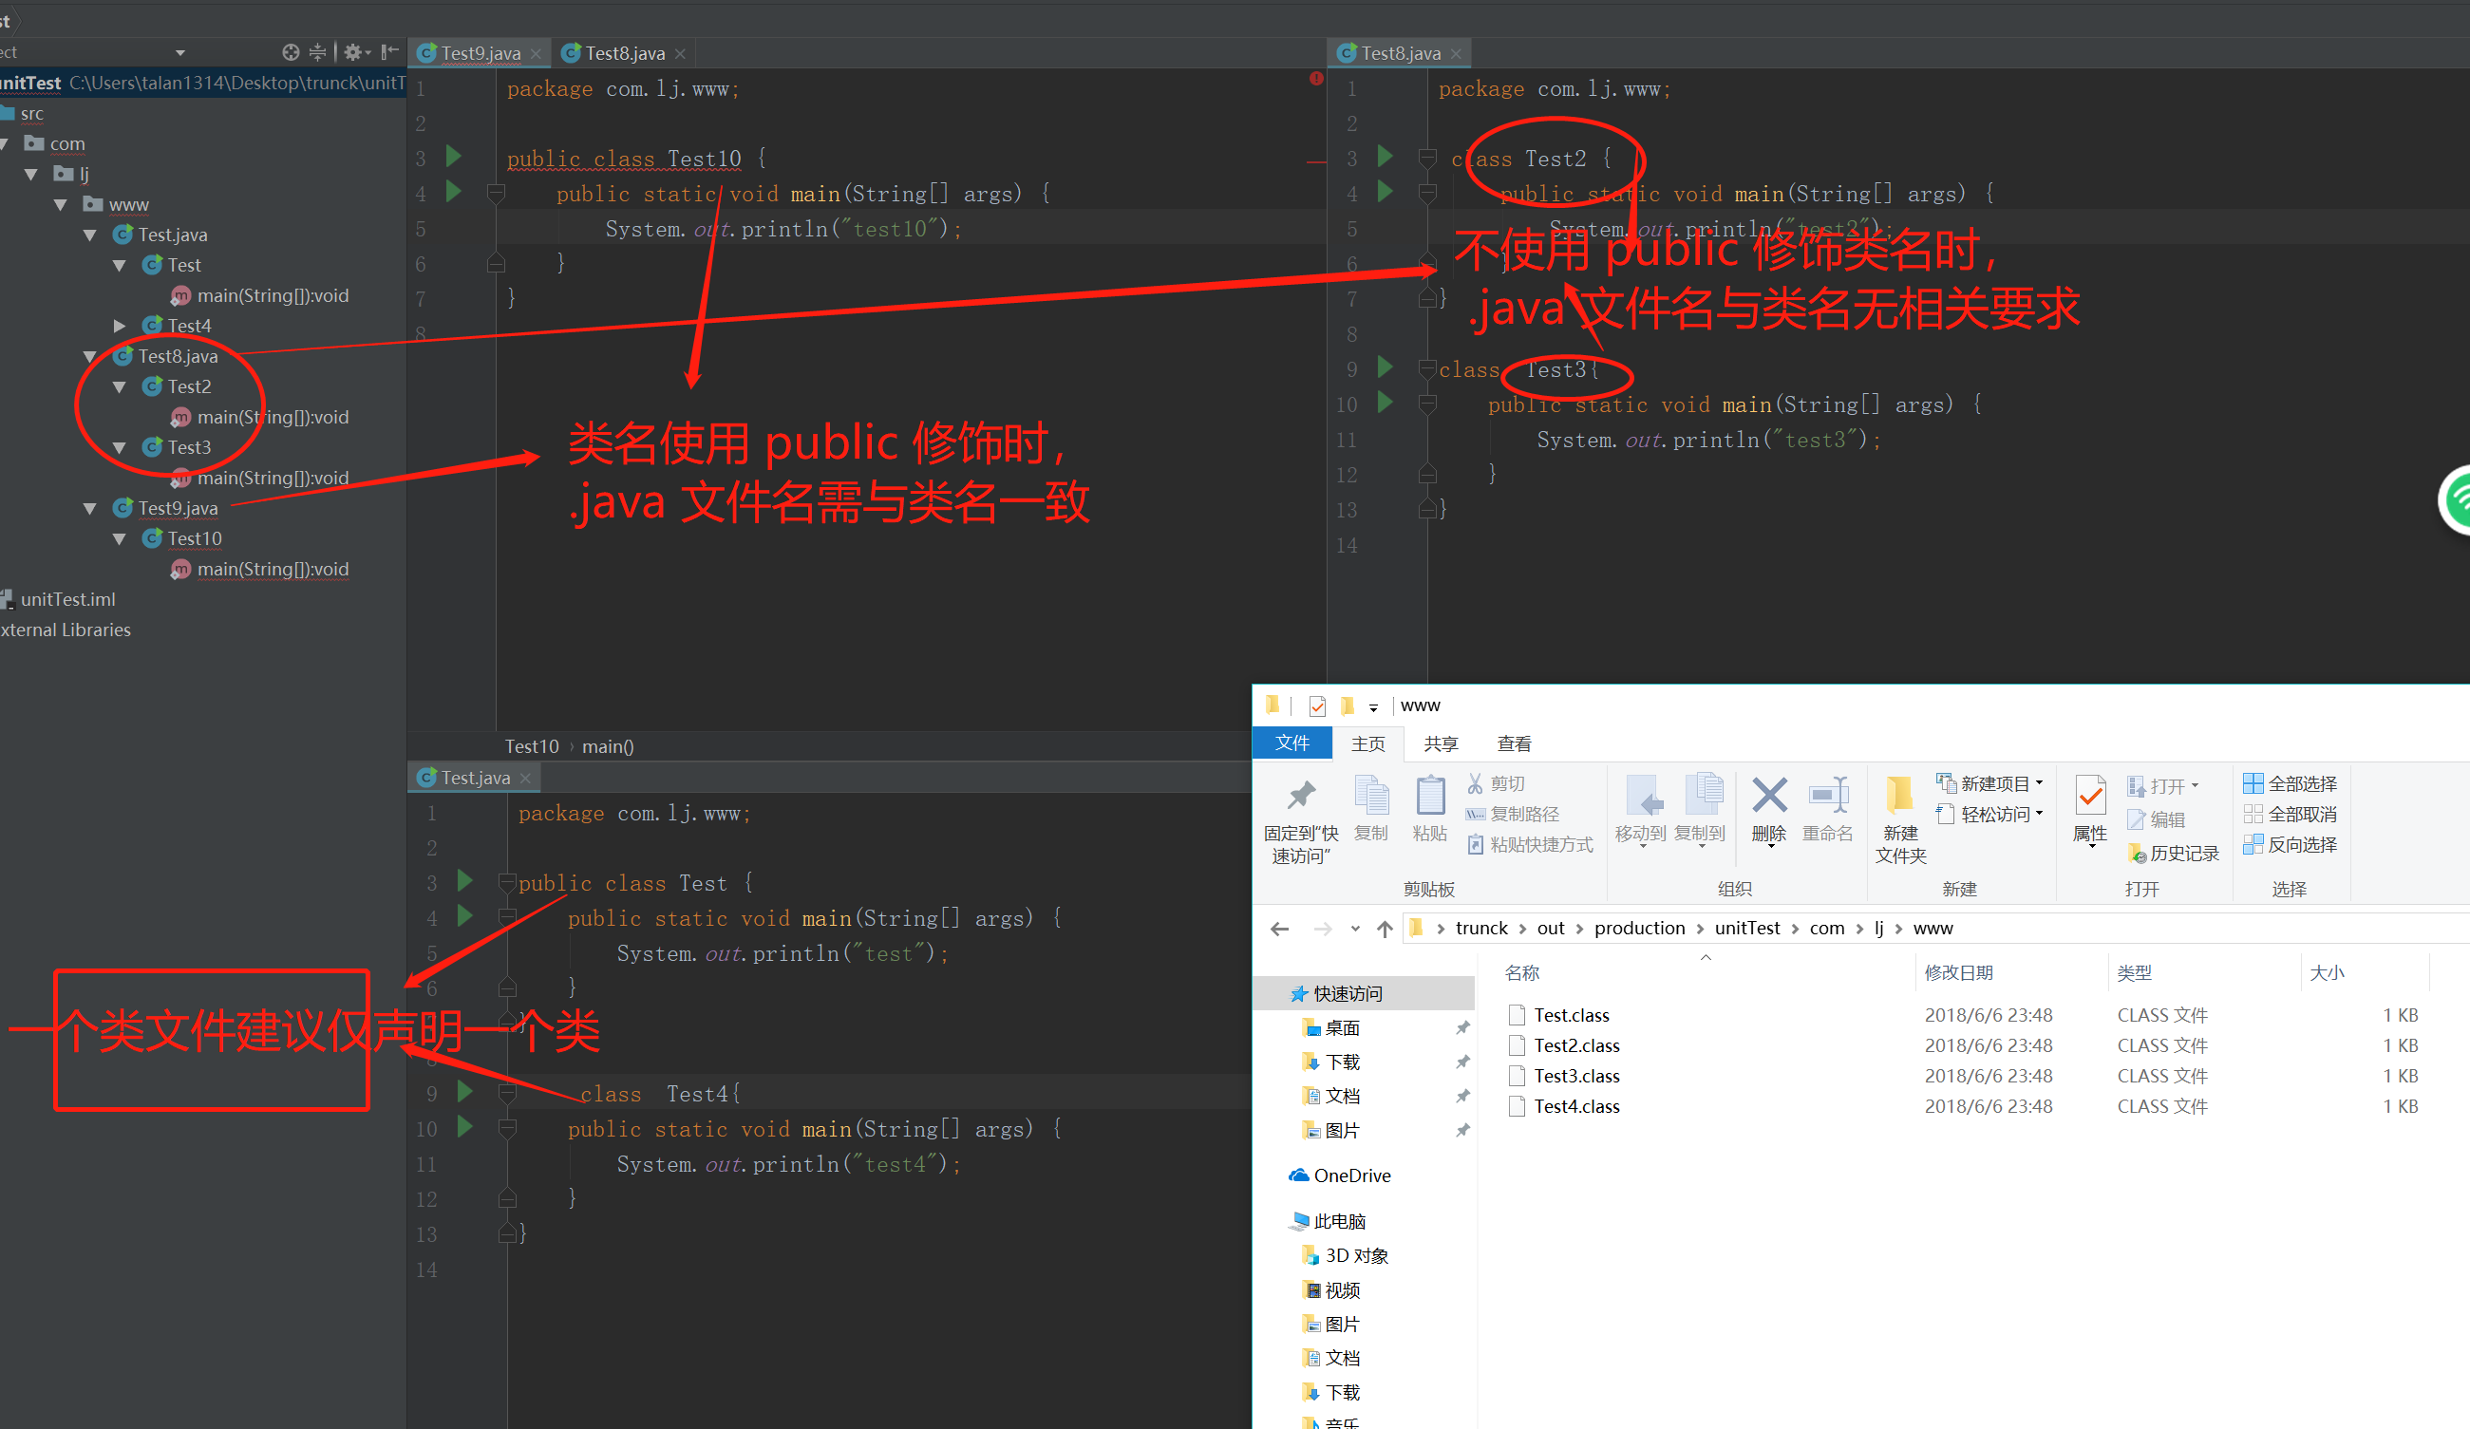2470x1429 pixels.
Task: Open the Project panel settings gear
Action: tap(353, 52)
